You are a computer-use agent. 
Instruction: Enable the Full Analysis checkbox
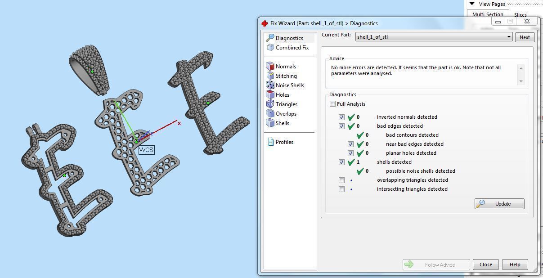pyautogui.click(x=332, y=104)
